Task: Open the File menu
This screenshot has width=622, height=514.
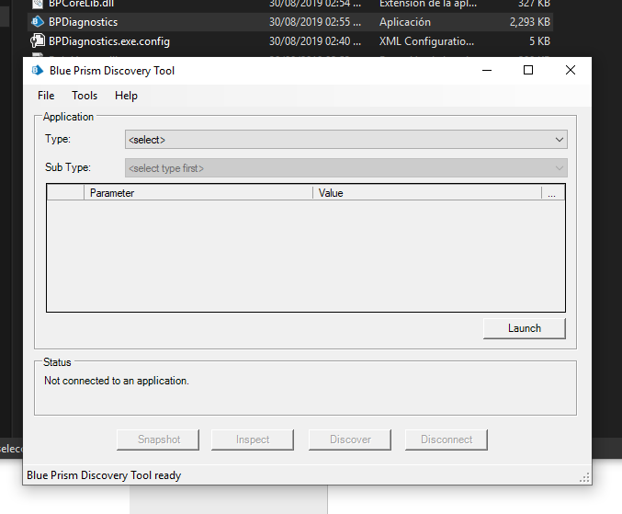Action: pyautogui.click(x=46, y=96)
